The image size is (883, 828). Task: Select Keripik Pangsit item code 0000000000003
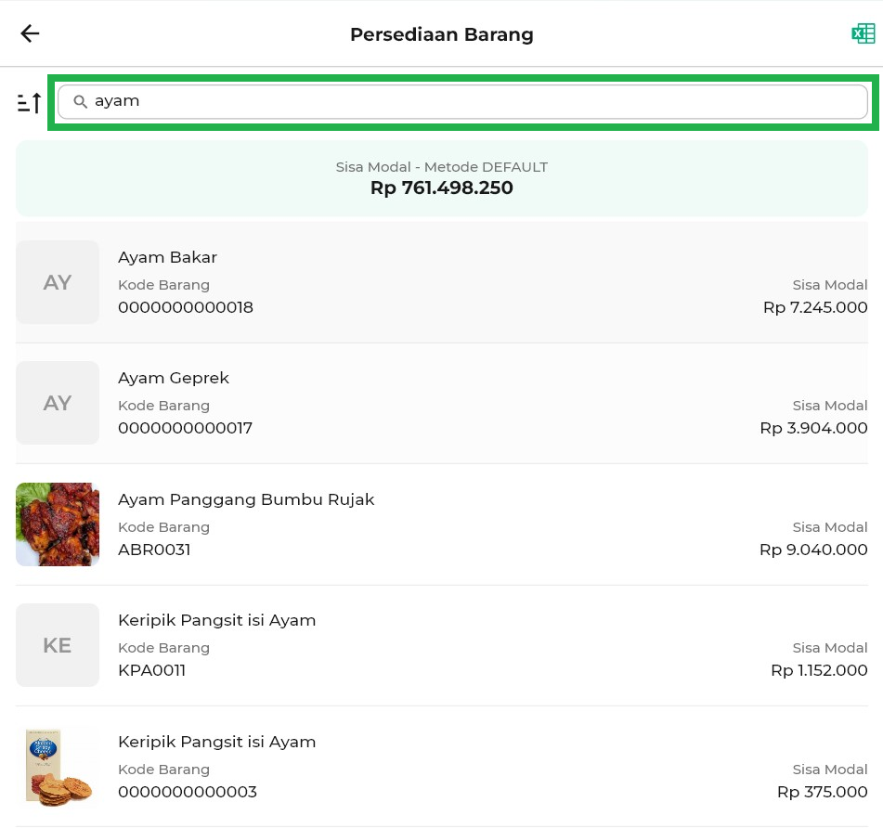point(188,792)
